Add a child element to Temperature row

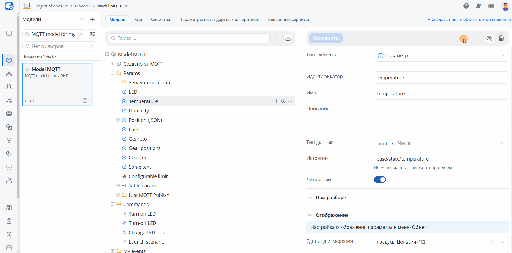click(277, 101)
